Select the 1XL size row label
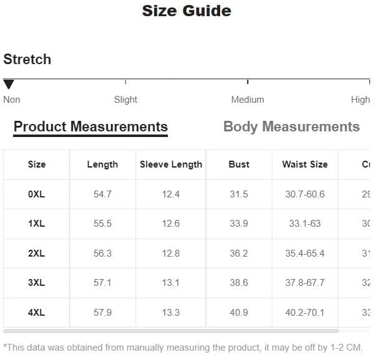 click(x=37, y=224)
